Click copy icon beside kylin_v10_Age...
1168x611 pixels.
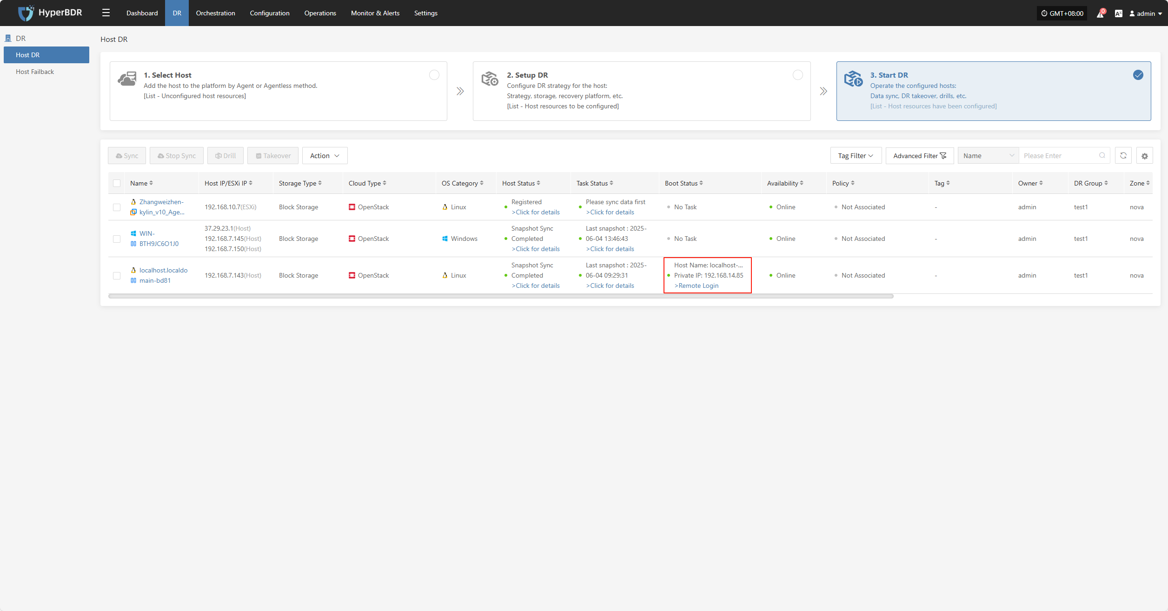click(133, 212)
